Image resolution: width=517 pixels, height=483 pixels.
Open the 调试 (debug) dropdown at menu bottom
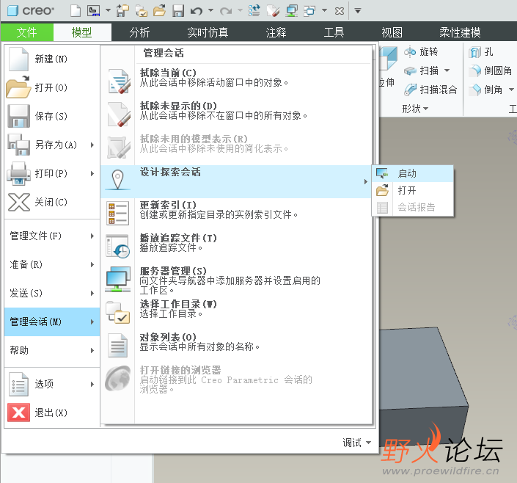(356, 443)
